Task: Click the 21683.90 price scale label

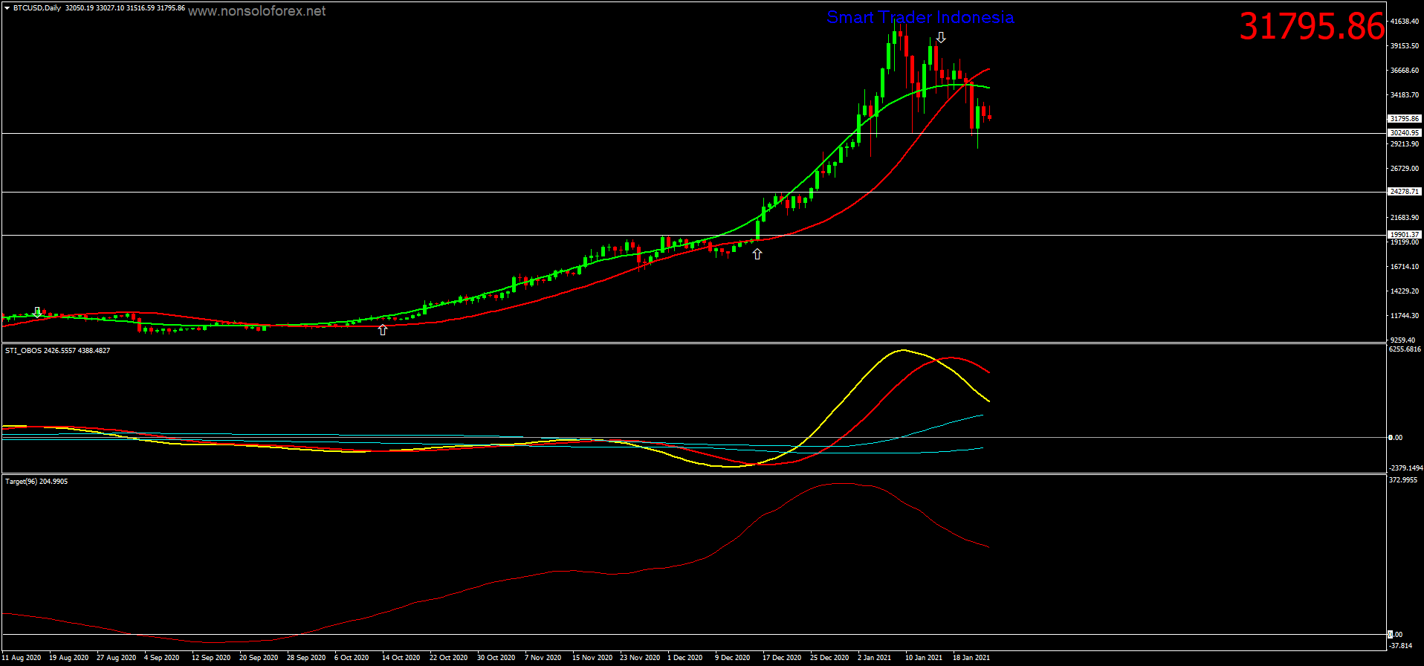Action: coord(1404,218)
